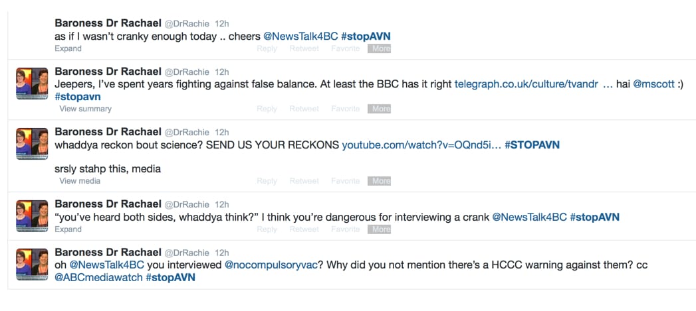Retweet the "Jeepers" false balance tweet
Image resolution: width=696 pixels, height=311 pixels.
(x=304, y=109)
